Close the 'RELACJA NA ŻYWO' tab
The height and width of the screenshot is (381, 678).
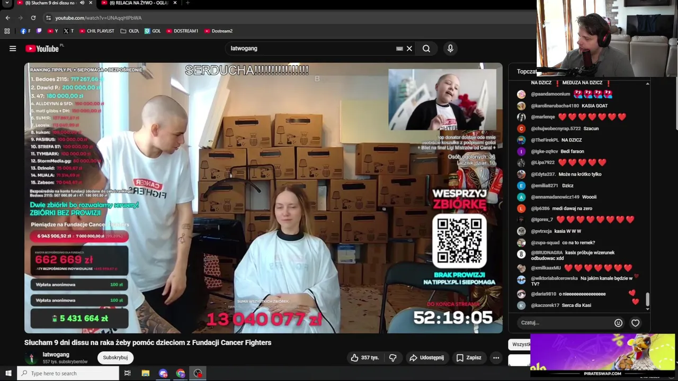click(175, 3)
